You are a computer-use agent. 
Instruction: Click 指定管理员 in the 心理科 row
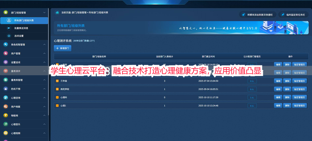300,97
